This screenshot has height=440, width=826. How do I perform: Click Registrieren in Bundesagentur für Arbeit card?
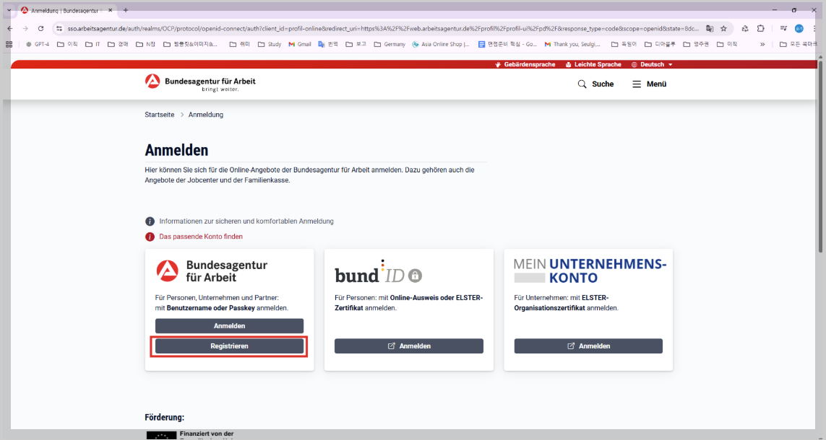[x=229, y=346]
